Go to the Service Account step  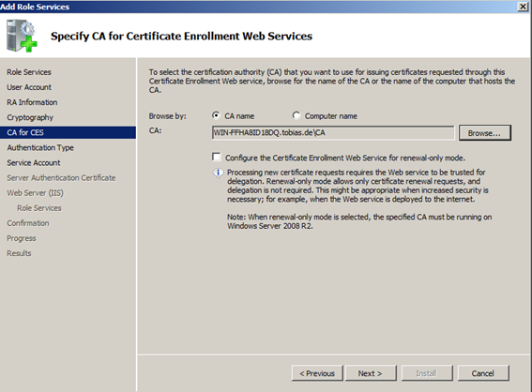(34, 163)
